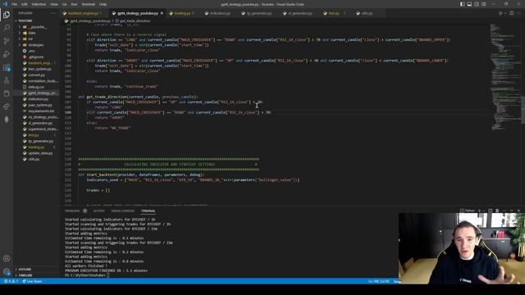Select the Terminal panel tab
Screen dimensions: 525x295
[148, 211]
